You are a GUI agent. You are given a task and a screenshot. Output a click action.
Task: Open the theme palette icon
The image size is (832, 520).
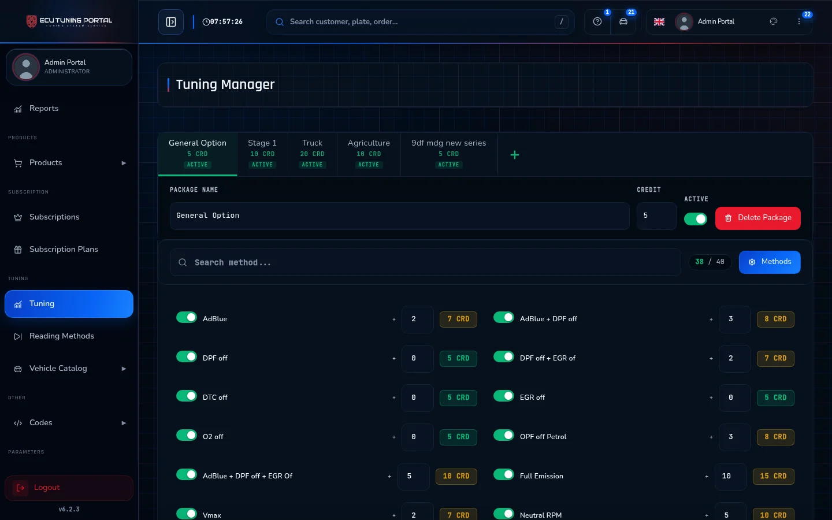[x=774, y=22]
